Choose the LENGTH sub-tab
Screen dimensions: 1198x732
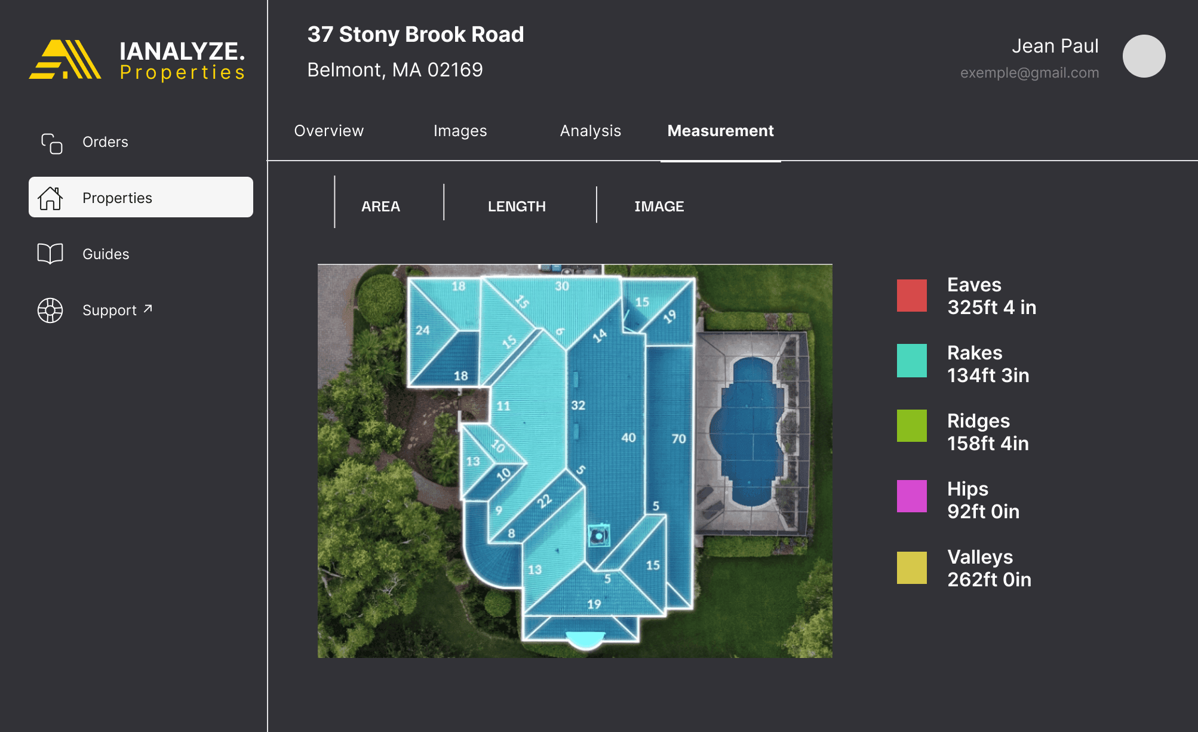517,207
